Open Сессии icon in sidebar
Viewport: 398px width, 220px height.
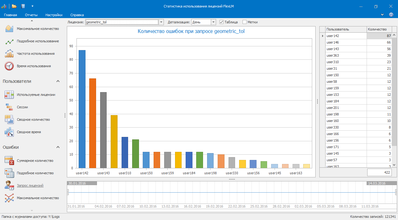9,107
